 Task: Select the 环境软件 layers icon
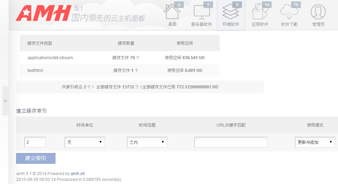pyautogui.click(x=231, y=12)
